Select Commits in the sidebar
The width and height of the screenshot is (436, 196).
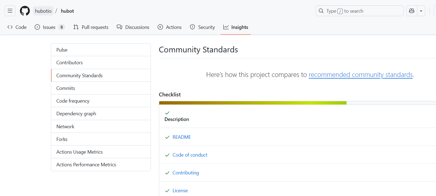pos(101,88)
